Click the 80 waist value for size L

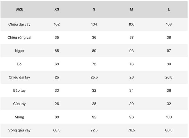click(169, 64)
